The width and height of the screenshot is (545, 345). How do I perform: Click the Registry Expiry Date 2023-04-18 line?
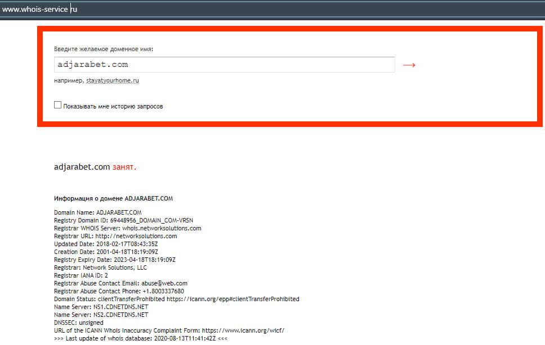point(115,260)
